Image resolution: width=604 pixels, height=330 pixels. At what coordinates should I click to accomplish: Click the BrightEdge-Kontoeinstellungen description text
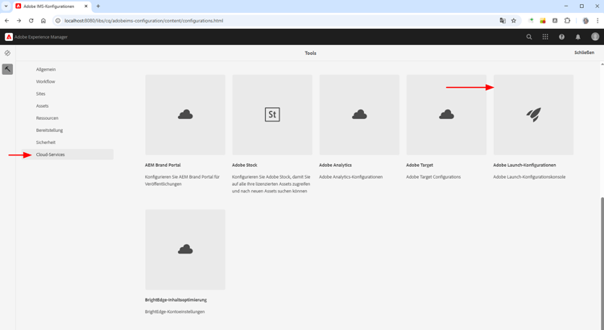click(175, 312)
